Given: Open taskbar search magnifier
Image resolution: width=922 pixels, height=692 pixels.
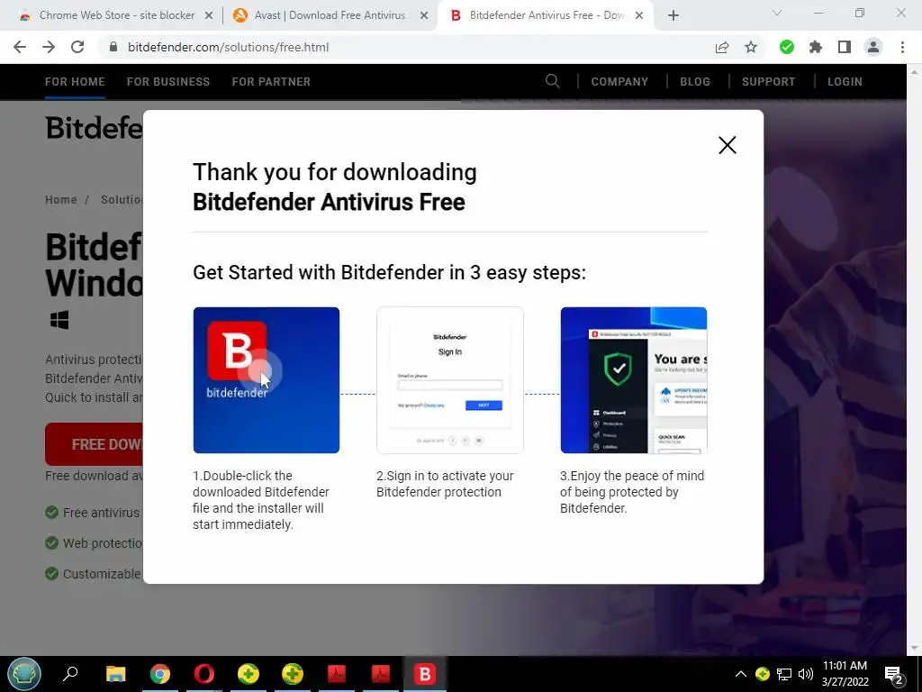Looking at the screenshot, I should 70,673.
